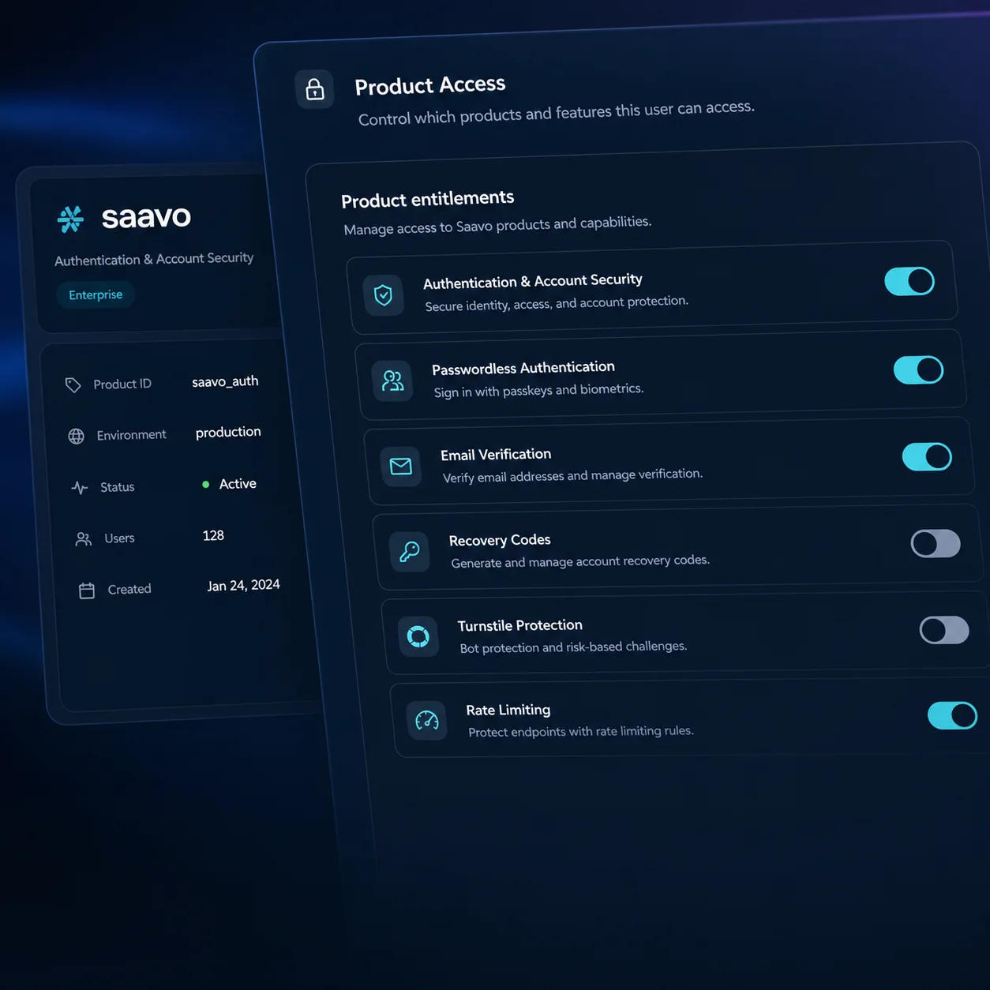Click the calendar icon next to Created
The height and width of the screenshot is (990, 990).
[x=87, y=591]
